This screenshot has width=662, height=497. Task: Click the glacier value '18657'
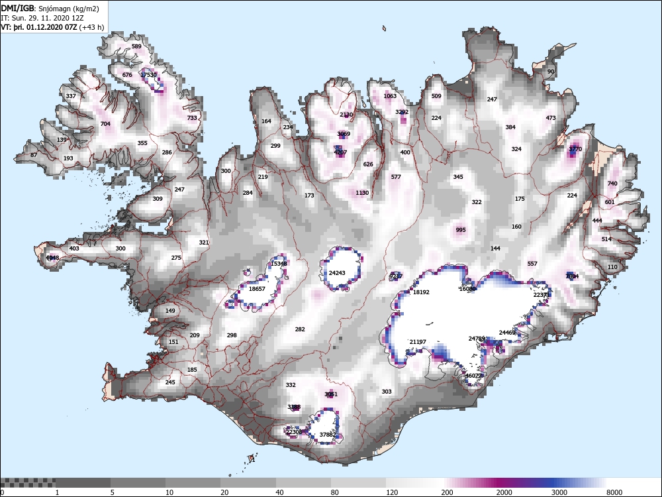click(x=257, y=289)
